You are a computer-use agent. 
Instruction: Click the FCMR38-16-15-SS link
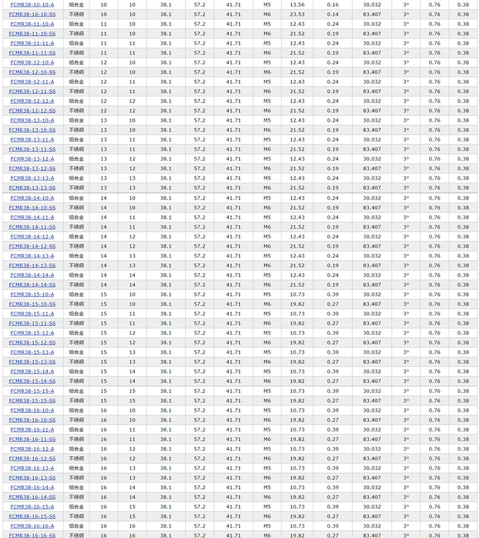point(32,517)
